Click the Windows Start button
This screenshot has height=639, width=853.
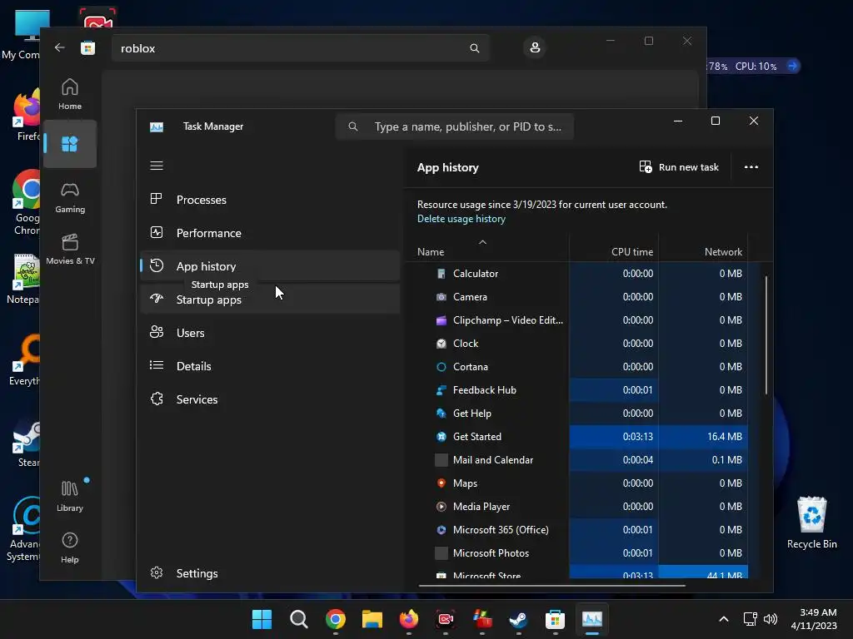262,619
